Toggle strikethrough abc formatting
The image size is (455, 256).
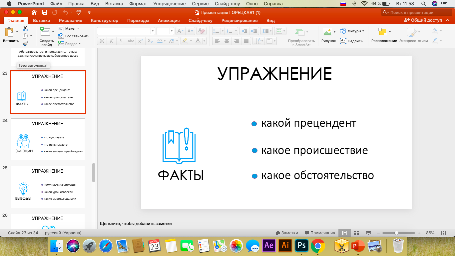click(x=131, y=41)
